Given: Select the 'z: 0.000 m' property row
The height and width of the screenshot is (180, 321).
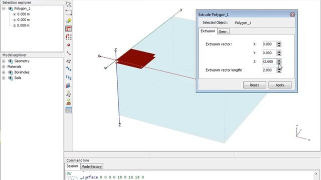Looking at the screenshot, I should pyautogui.click(x=22, y=25).
